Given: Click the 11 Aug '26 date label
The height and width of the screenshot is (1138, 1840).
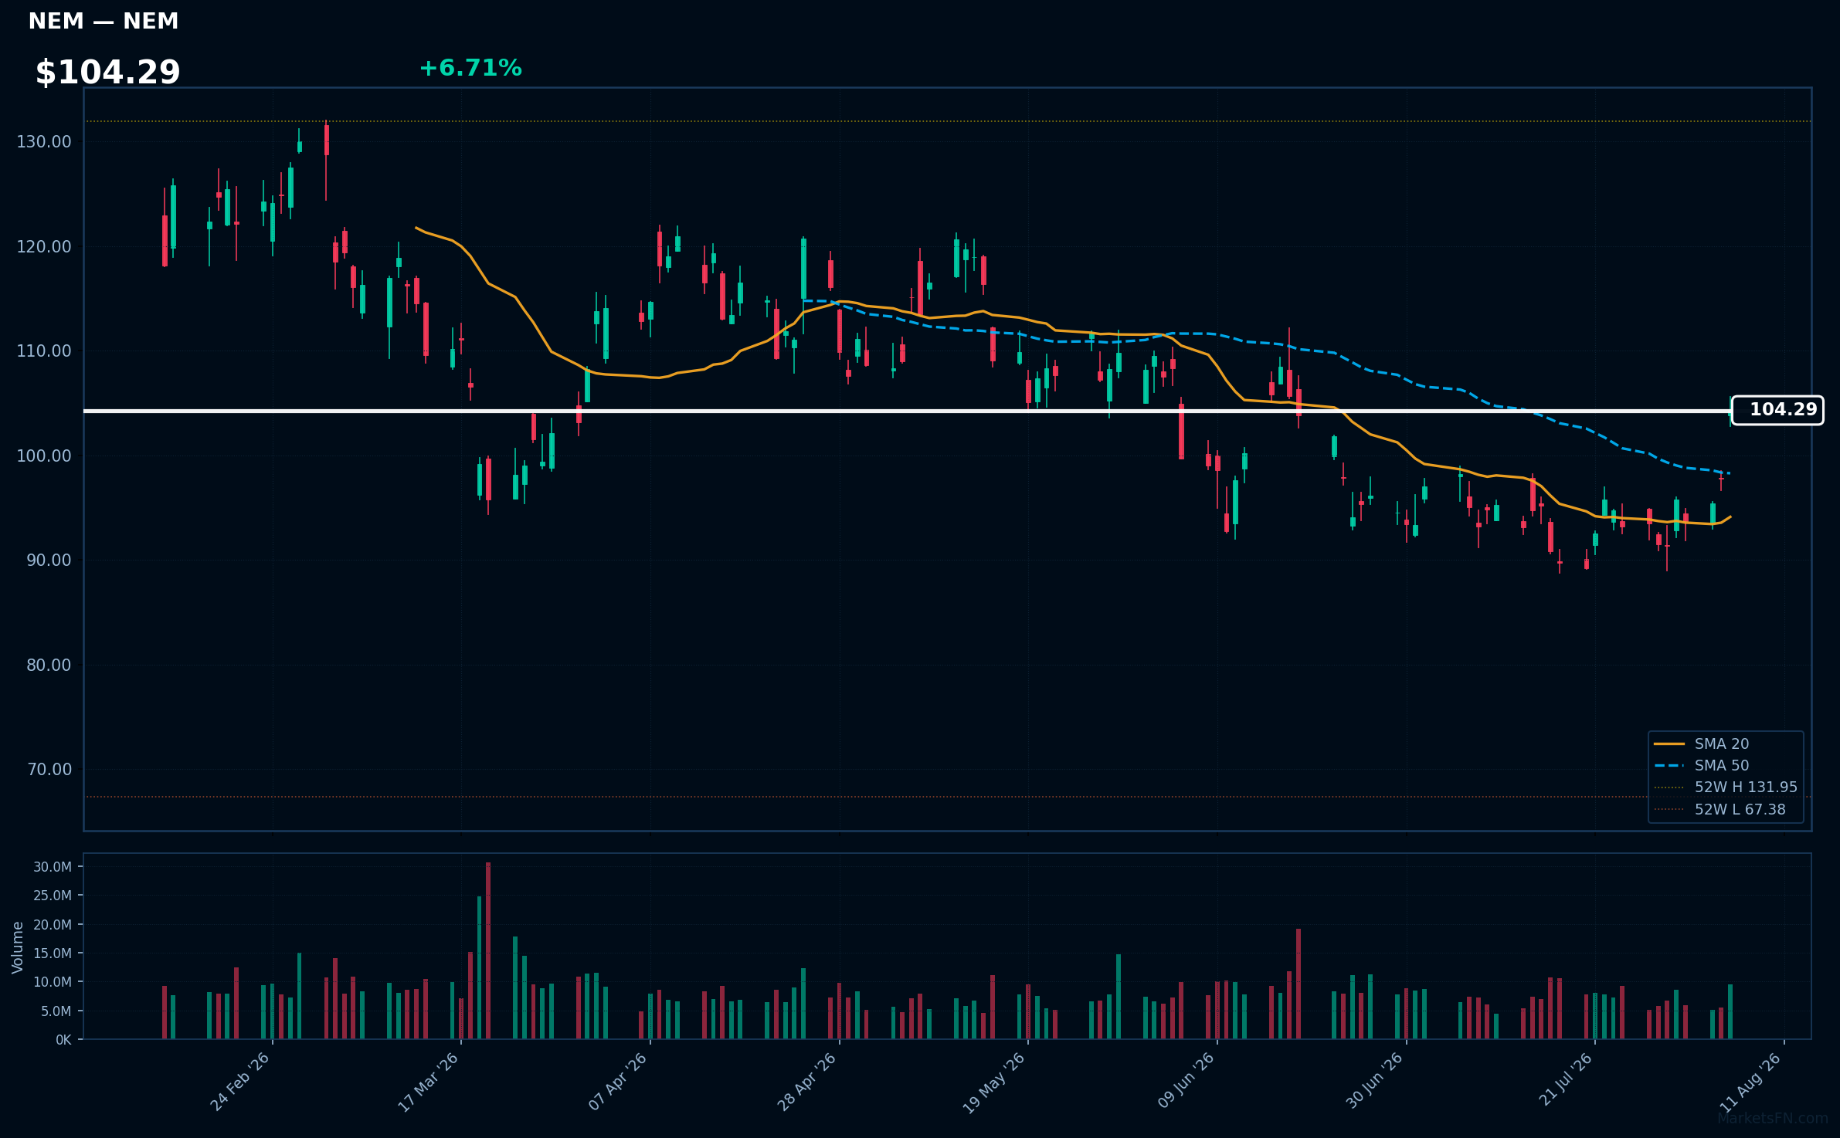Looking at the screenshot, I should click(x=1751, y=1082).
